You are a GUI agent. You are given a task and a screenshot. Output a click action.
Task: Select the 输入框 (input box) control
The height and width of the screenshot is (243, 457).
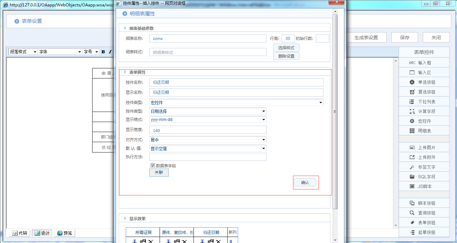[x=423, y=62]
